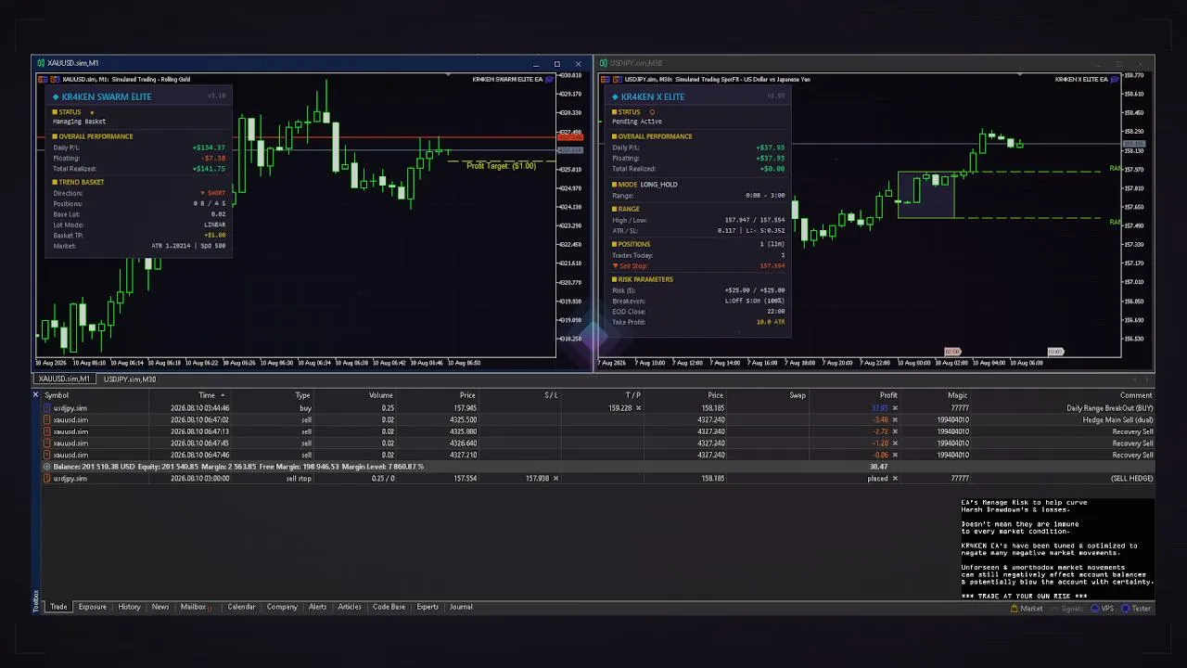Viewport: 1187px width, 668px height.
Task: Click the Toolbox vertical label
Action: tap(36, 599)
